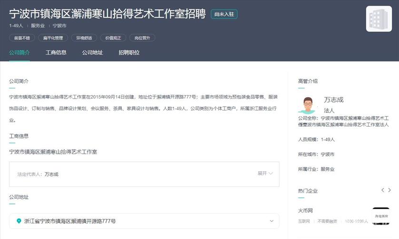Click the location pin icon beside address
Screen dimensions: 399x239
pyautogui.click(x=19, y=221)
